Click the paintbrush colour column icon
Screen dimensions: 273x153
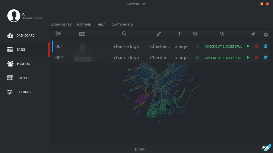click(159, 34)
